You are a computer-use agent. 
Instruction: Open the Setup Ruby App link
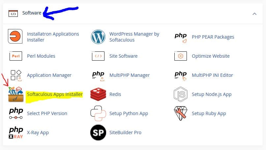209,113
